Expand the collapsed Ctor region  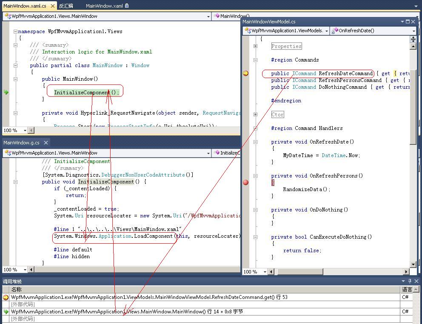[x=255, y=115]
